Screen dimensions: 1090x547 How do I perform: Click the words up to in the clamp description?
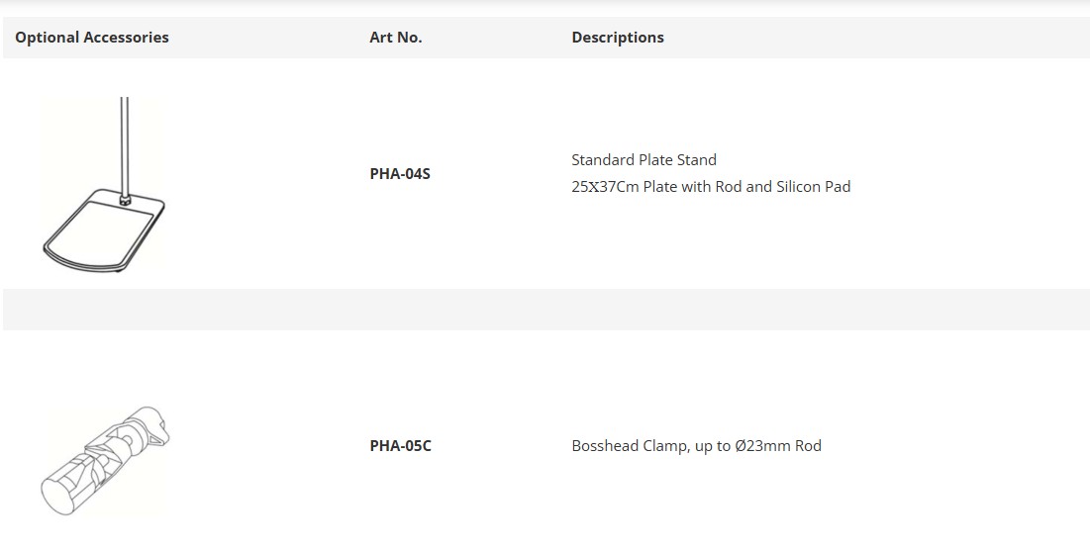coord(713,446)
